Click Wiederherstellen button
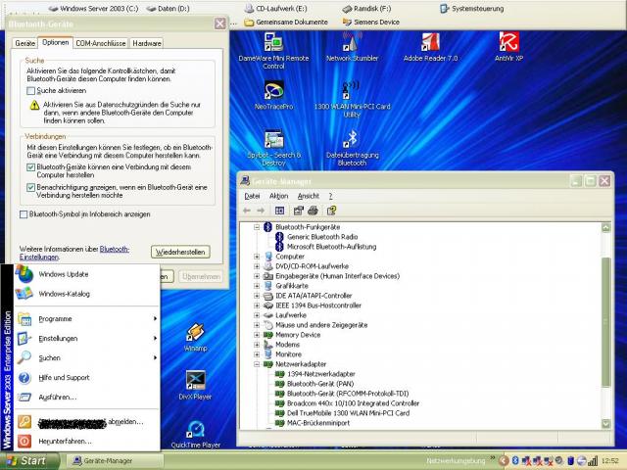 coord(180,252)
